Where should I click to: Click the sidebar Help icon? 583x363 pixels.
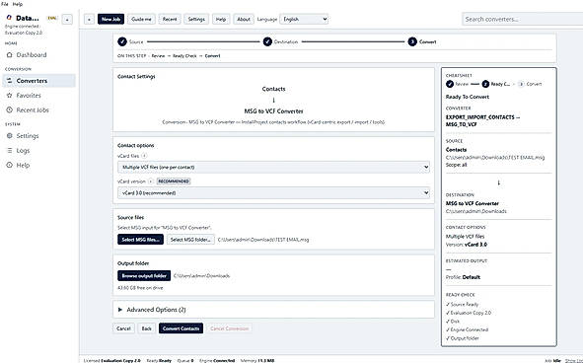[x=9, y=165]
